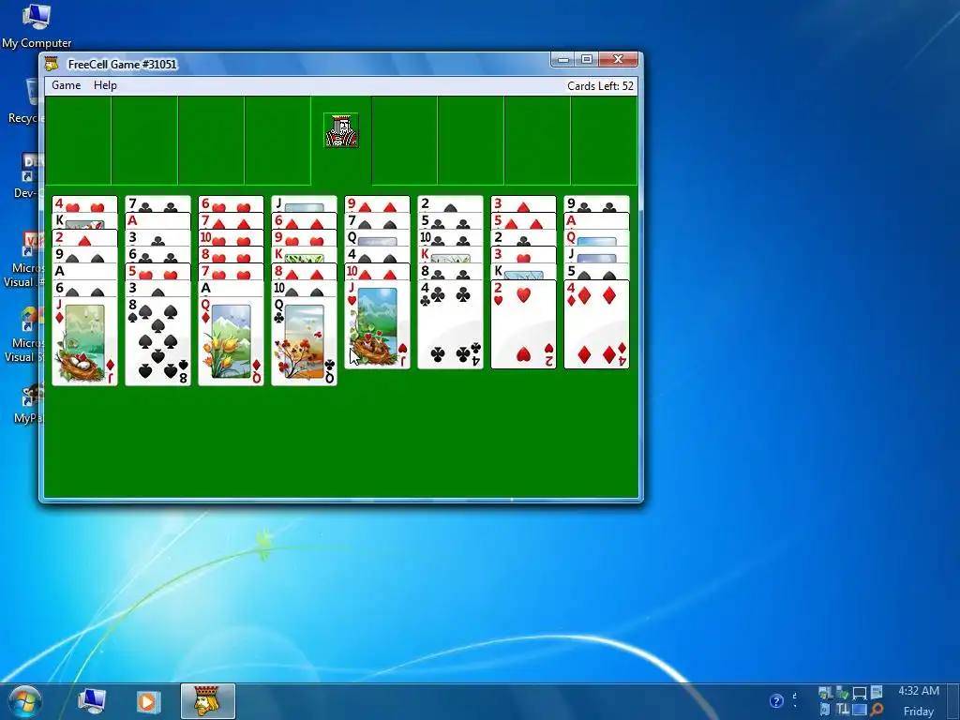This screenshot has height=720, width=960.
Task: Select the 4 of Diamonds card
Action: [596, 324]
